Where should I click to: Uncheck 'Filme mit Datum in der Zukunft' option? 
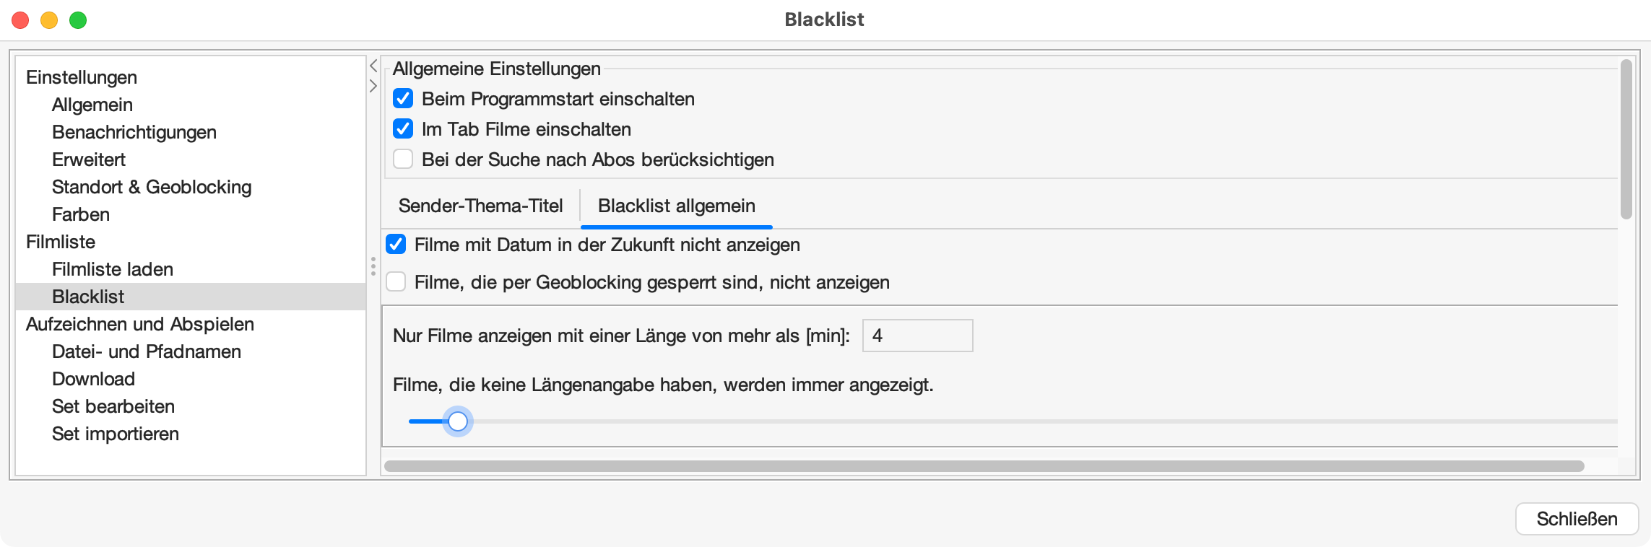tap(396, 245)
